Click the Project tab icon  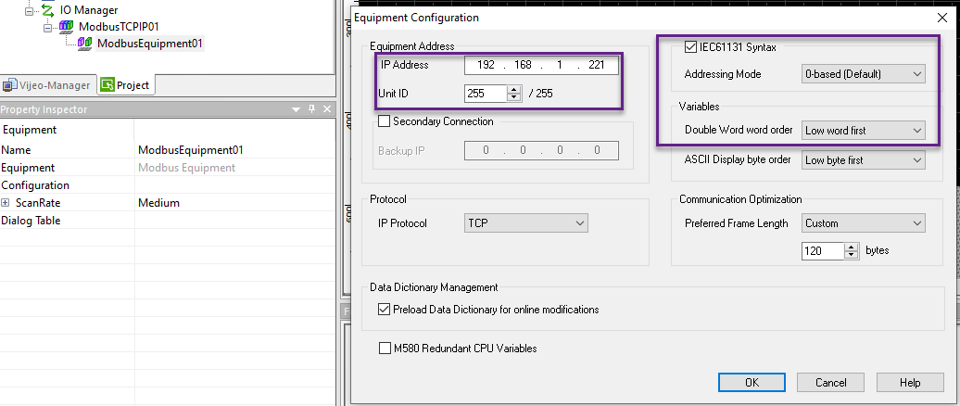click(107, 85)
